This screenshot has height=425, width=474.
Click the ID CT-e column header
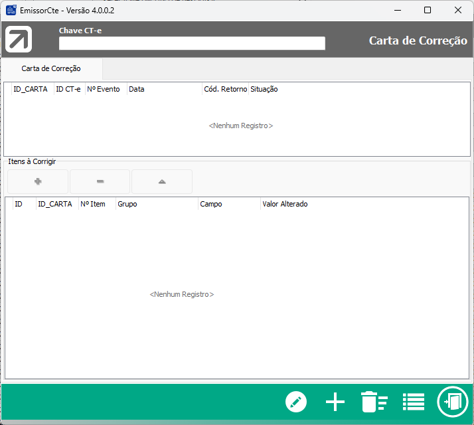(68, 89)
